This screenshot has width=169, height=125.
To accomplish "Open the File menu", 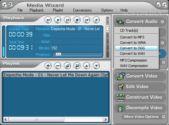I will click(20, 10).
